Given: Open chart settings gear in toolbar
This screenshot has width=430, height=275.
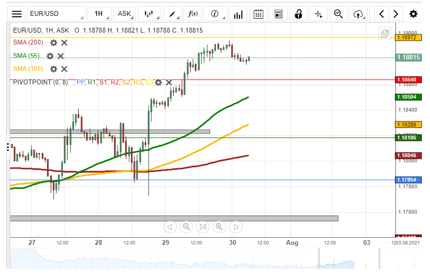Looking at the screenshot, I should tap(413, 14).
